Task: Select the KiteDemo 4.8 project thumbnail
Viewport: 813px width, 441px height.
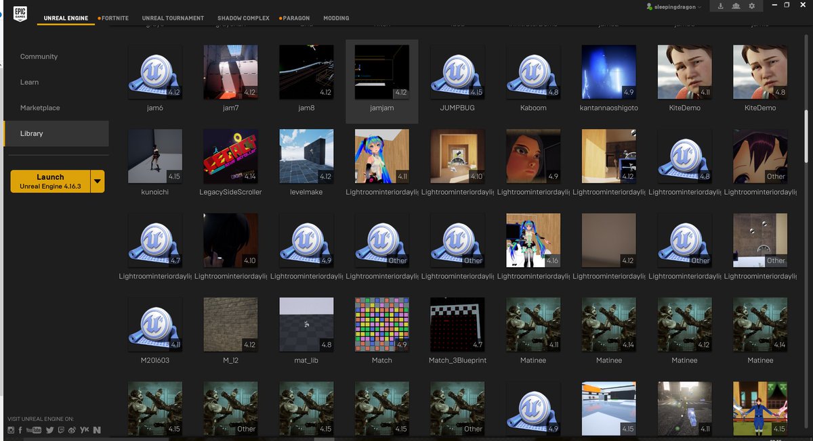Action: coord(760,72)
